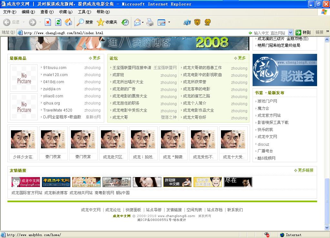This screenshot has height=238, width=330.
Task: Click the green plus icon beside 更多链接
Action: [295, 171]
